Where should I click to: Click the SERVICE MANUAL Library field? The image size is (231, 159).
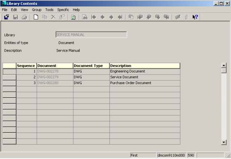pos(91,35)
